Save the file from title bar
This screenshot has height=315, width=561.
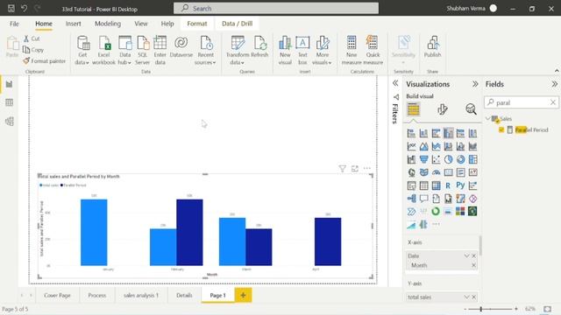tap(11, 8)
